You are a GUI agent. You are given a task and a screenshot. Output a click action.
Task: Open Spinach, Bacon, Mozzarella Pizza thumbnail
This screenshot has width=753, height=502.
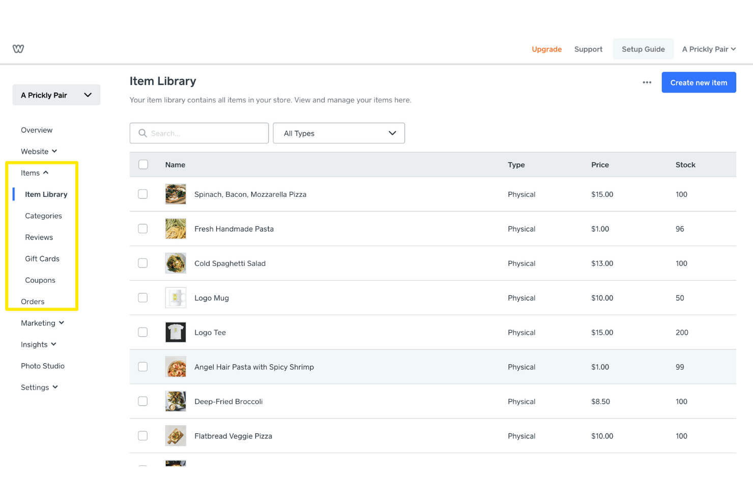point(176,194)
